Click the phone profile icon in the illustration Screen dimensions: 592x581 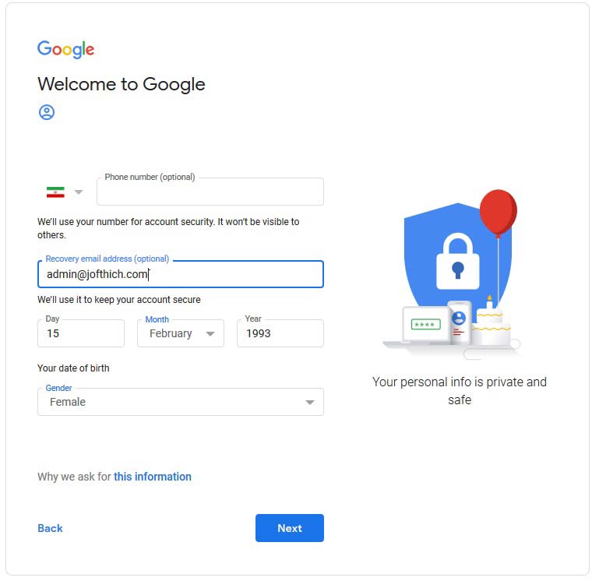pyautogui.click(x=459, y=318)
